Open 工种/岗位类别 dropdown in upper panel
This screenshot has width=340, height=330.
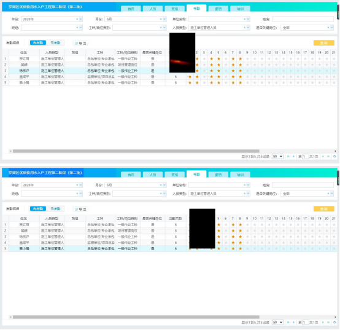pos(164,28)
